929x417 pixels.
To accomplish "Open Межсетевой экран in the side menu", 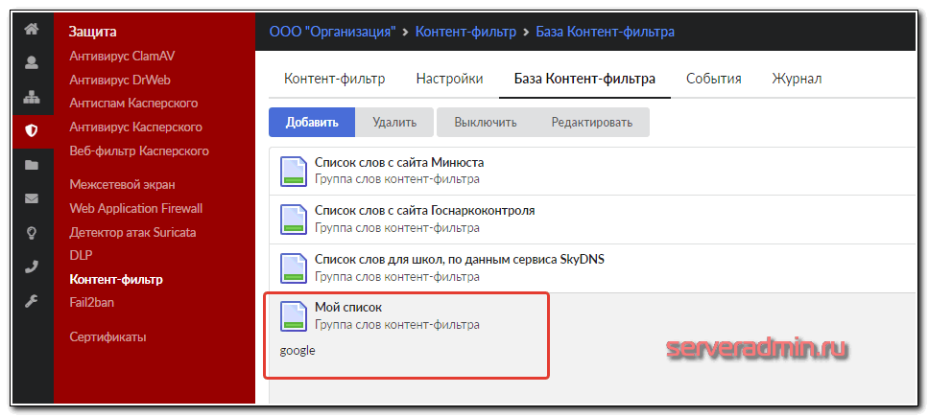I will pyautogui.click(x=122, y=184).
